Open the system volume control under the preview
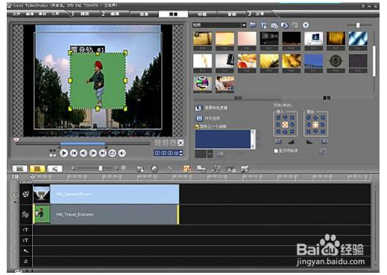Viewport: 387px width, 275px height. tap(122, 153)
